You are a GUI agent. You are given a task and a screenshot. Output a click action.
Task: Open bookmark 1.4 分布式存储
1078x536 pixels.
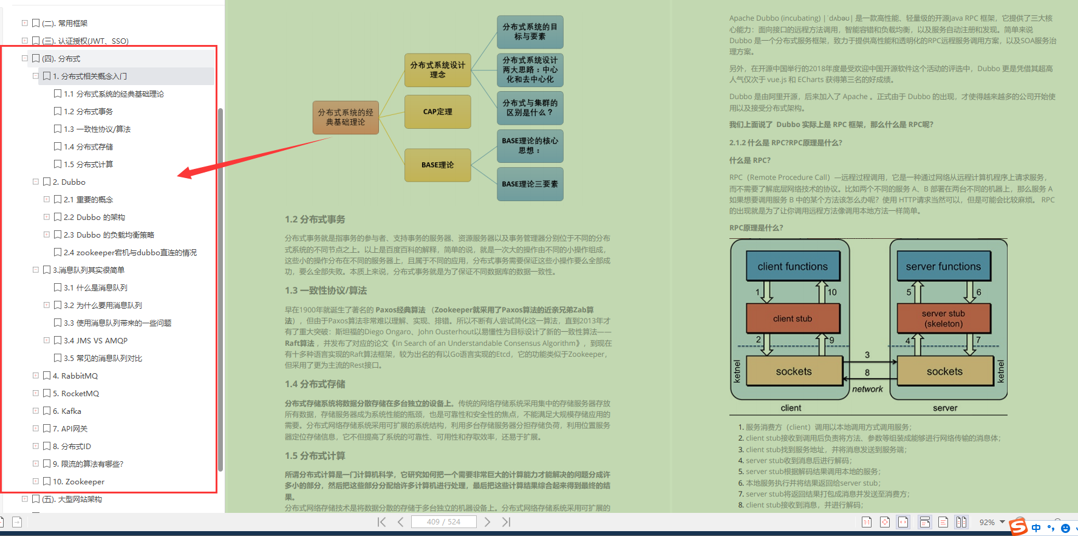88,146
